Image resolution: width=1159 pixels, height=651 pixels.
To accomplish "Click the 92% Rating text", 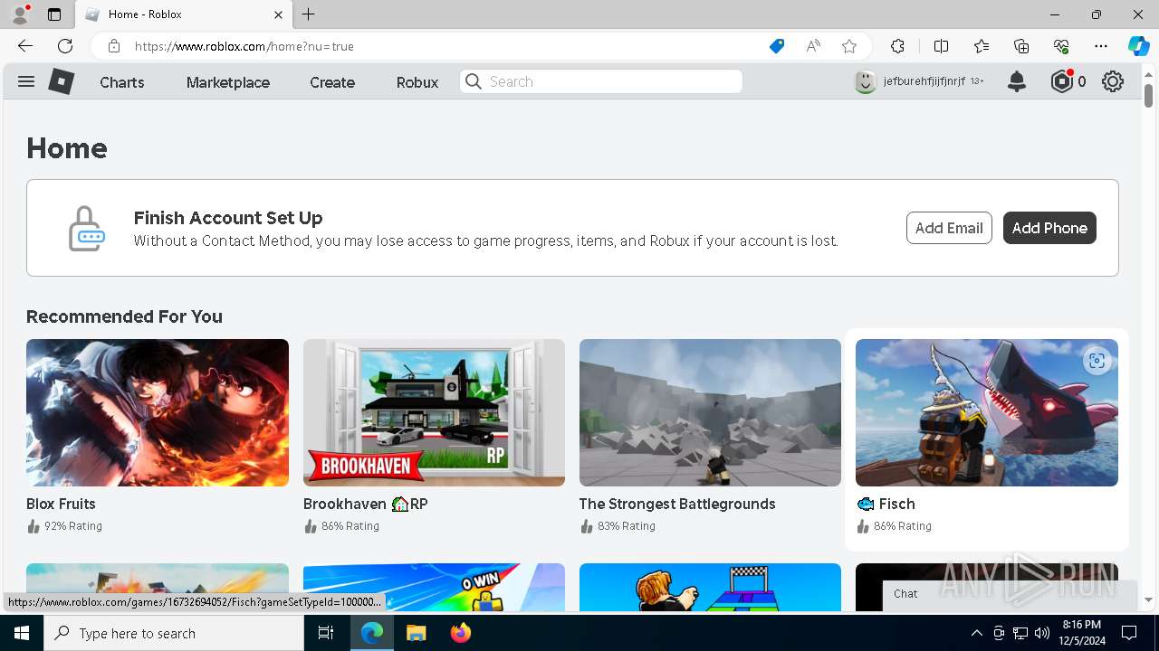I will [73, 526].
